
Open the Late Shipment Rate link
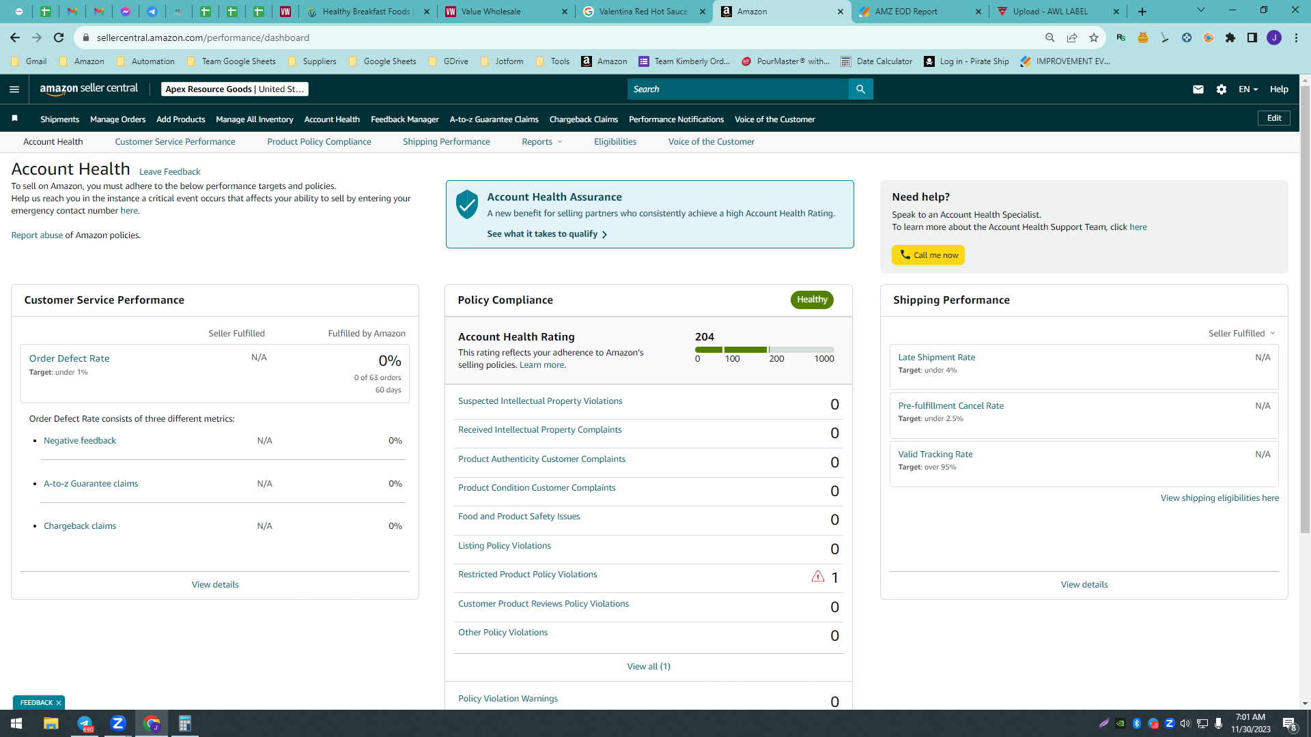pyautogui.click(x=937, y=358)
